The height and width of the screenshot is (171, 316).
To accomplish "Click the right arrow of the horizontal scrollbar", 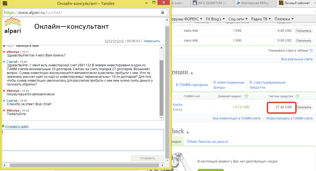I will point(162,165).
